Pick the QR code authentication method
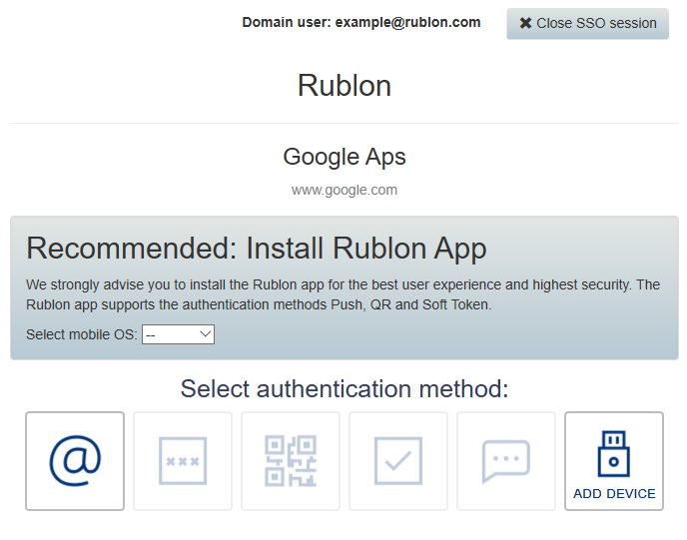687x540 pixels. [x=291, y=460]
